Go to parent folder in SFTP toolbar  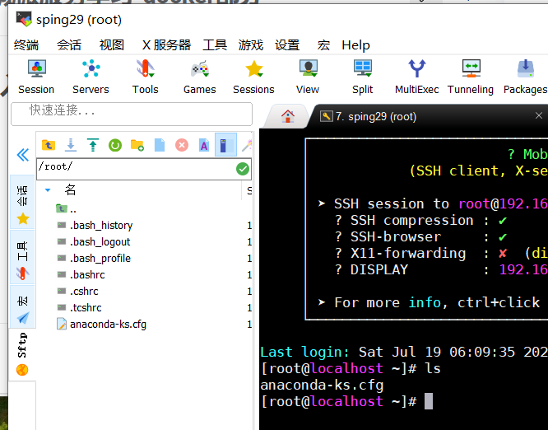49,145
